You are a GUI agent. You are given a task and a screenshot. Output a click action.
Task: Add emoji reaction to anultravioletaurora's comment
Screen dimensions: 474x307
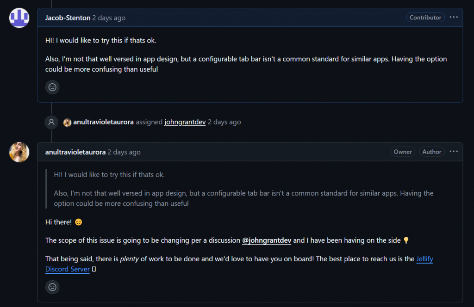(x=52, y=287)
